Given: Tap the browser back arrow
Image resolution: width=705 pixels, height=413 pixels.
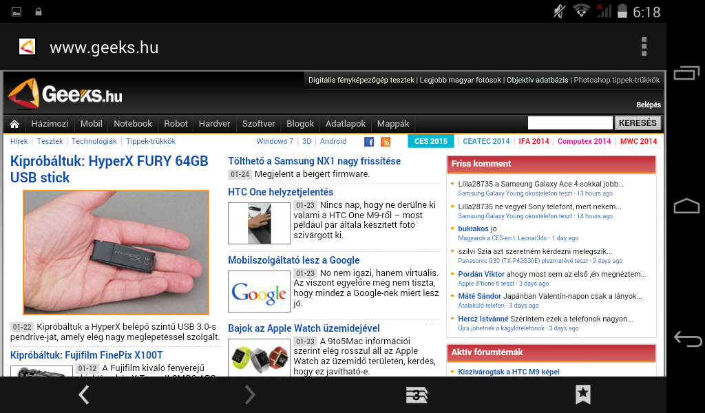Looking at the screenshot, I should click(x=84, y=395).
